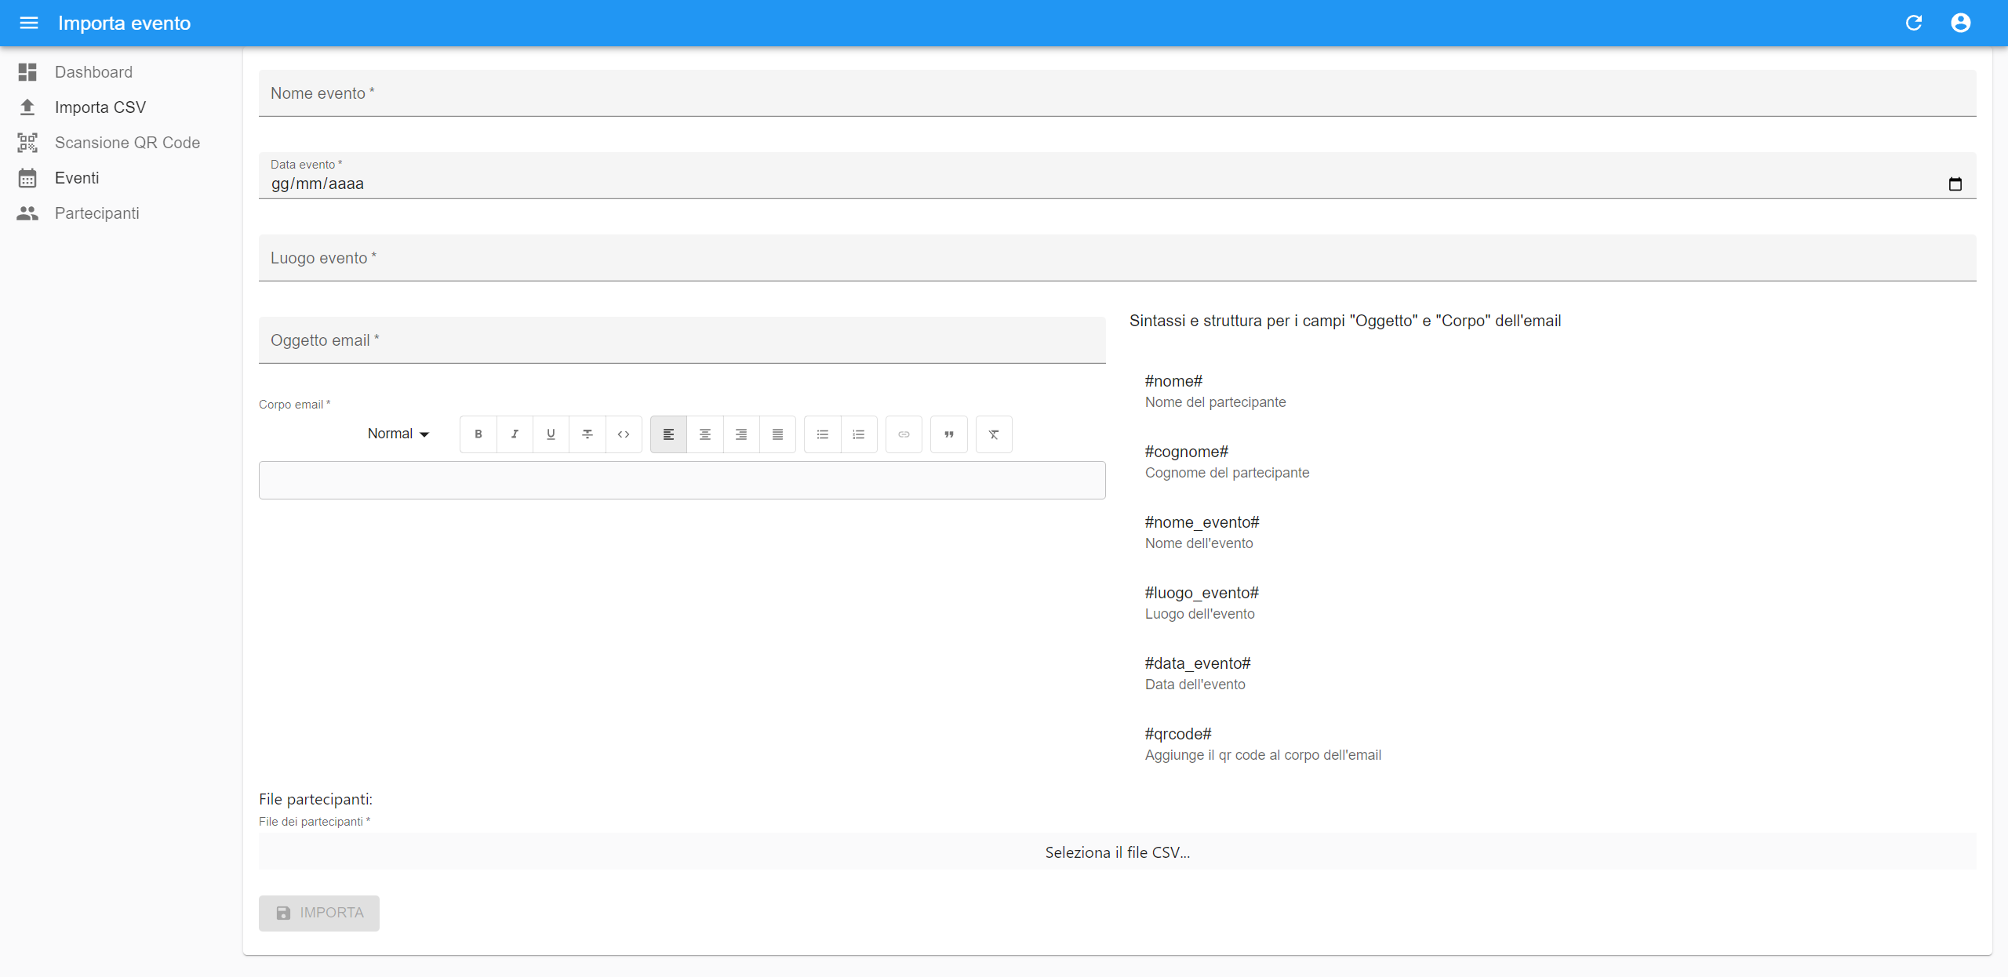The height and width of the screenshot is (977, 2008).
Task: Justify email body text
Action: point(777,434)
